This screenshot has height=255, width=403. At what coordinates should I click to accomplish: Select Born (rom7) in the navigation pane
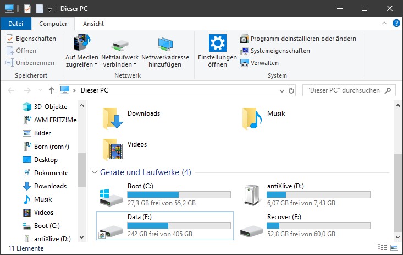(46, 147)
